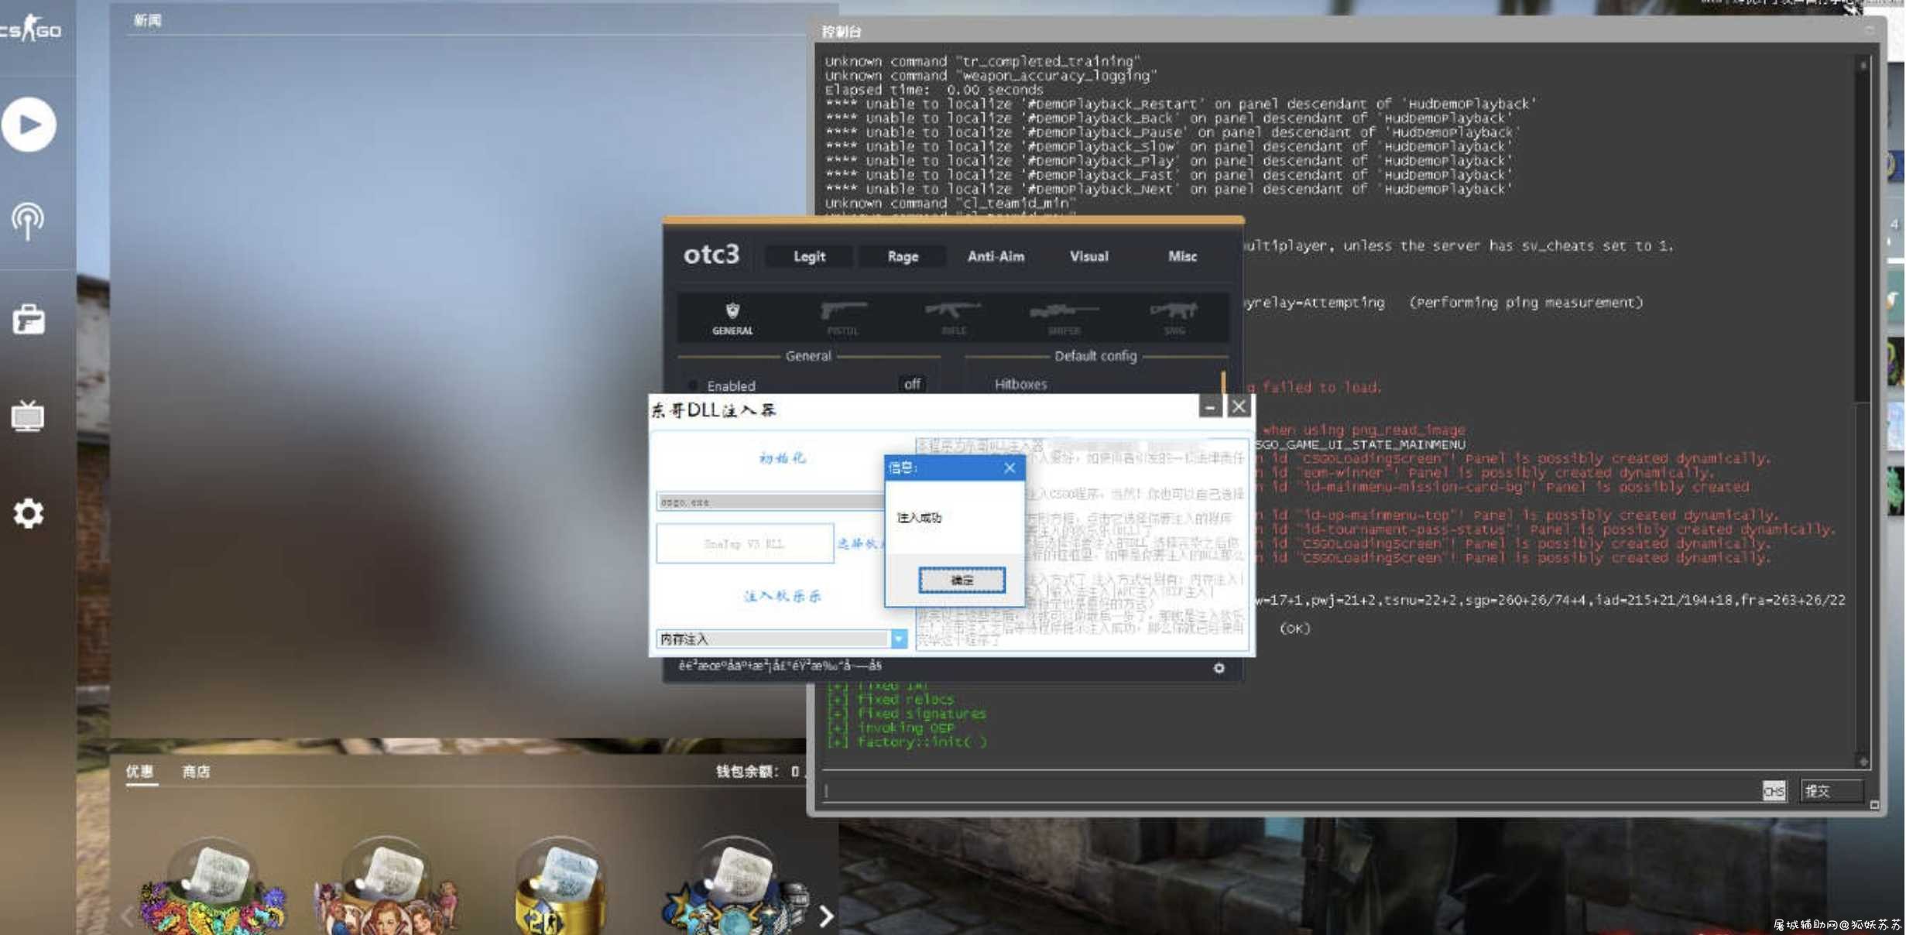1906x935 pixels.
Task: Select the 商店 tab in the store panel
Action: click(196, 772)
